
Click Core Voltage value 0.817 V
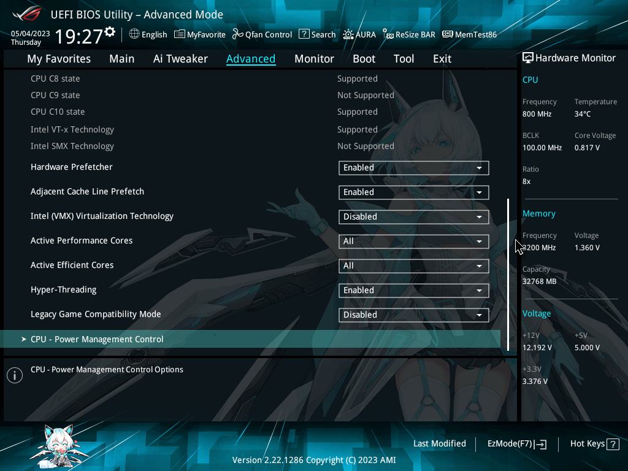(x=587, y=147)
